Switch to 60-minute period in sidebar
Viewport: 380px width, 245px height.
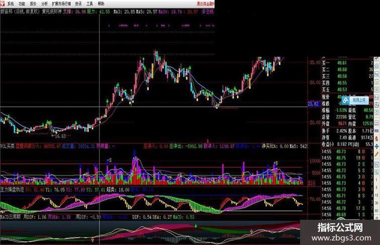[376, 210]
